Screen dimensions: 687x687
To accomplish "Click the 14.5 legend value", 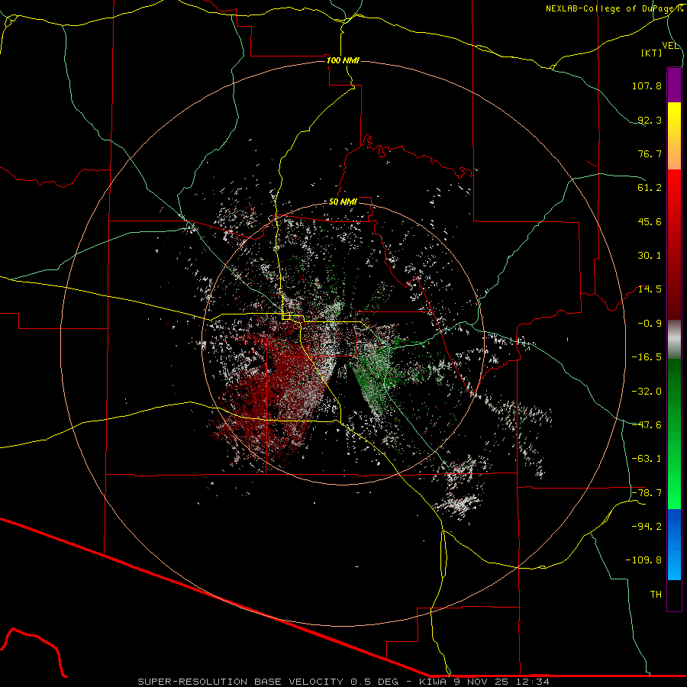I will 650,289.
